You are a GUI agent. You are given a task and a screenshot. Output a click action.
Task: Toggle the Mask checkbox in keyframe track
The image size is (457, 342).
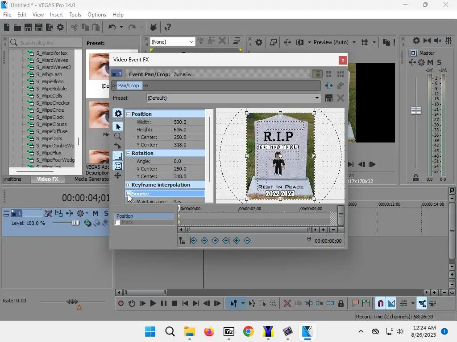117,223
